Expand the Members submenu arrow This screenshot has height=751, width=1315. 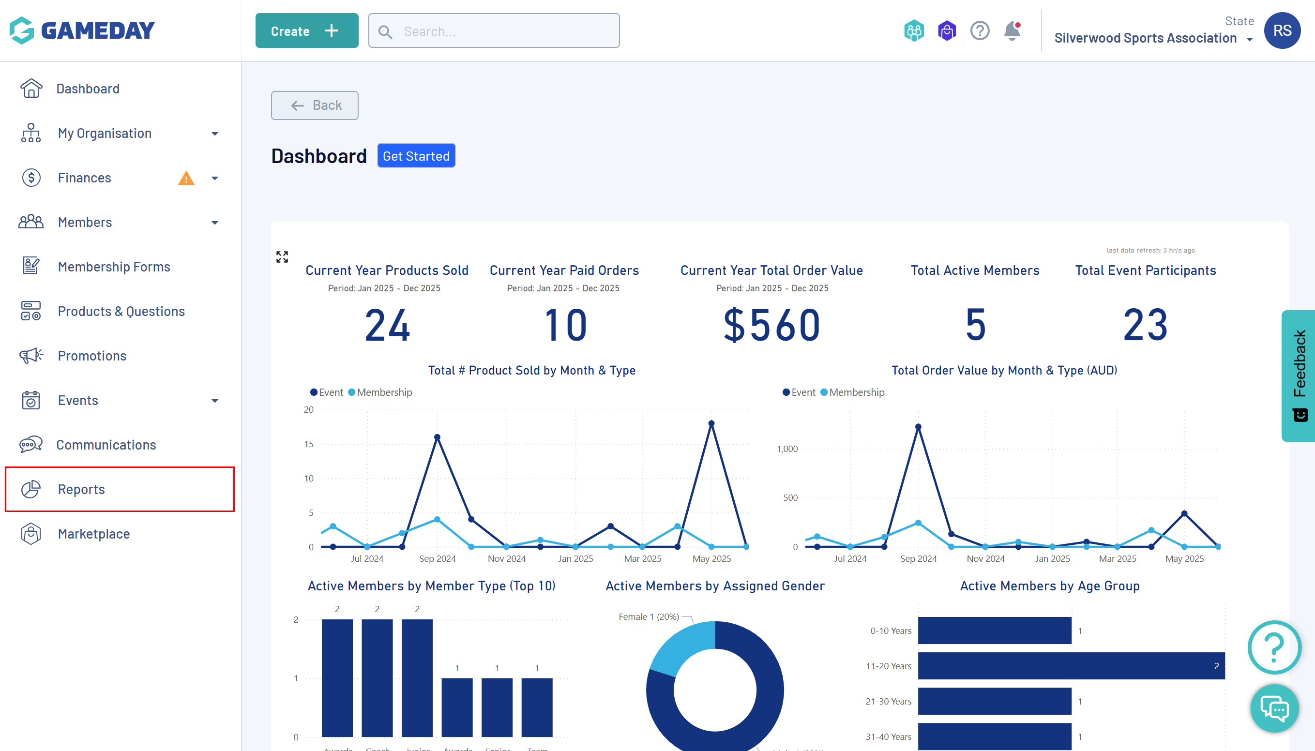(x=214, y=223)
